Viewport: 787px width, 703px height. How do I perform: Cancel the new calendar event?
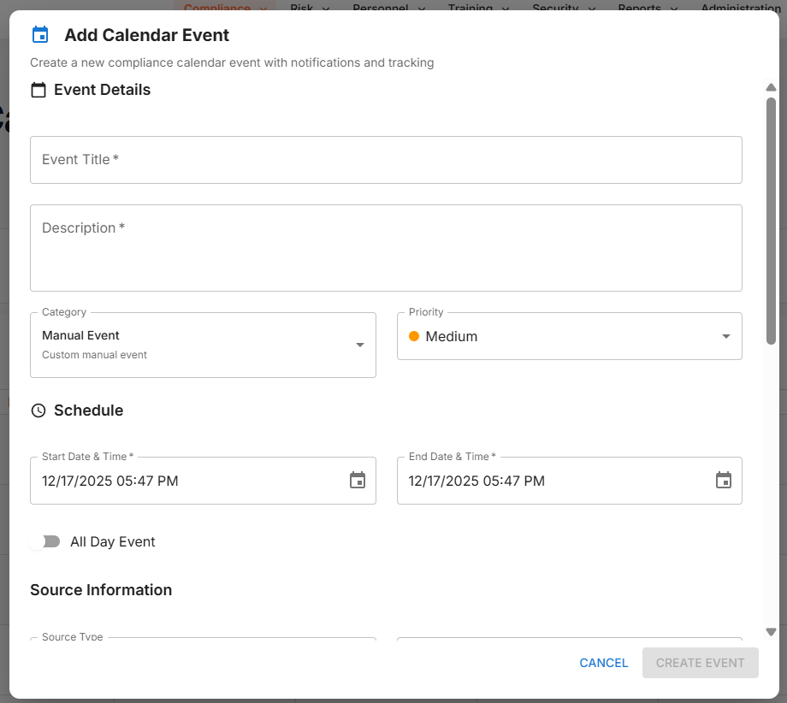click(x=604, y=663)
